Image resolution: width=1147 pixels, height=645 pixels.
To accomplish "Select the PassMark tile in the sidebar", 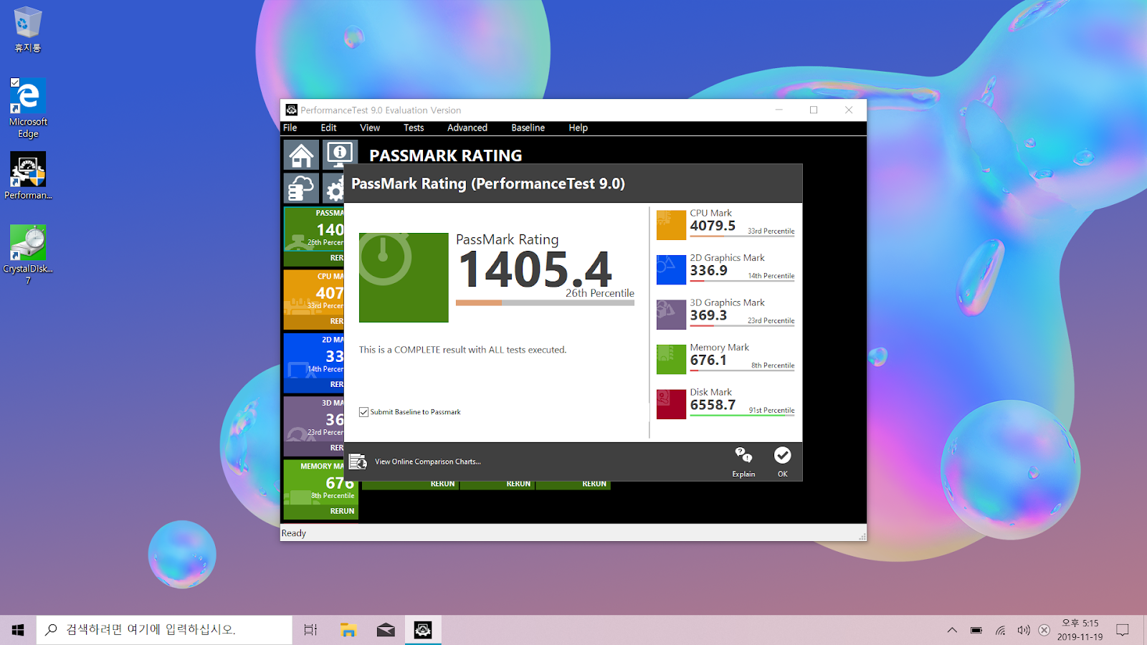I will 314,236.
